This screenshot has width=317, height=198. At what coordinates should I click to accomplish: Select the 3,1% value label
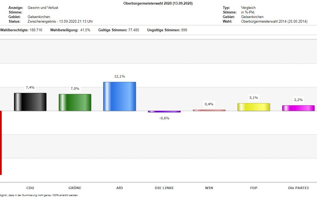(x=253, y=98)
